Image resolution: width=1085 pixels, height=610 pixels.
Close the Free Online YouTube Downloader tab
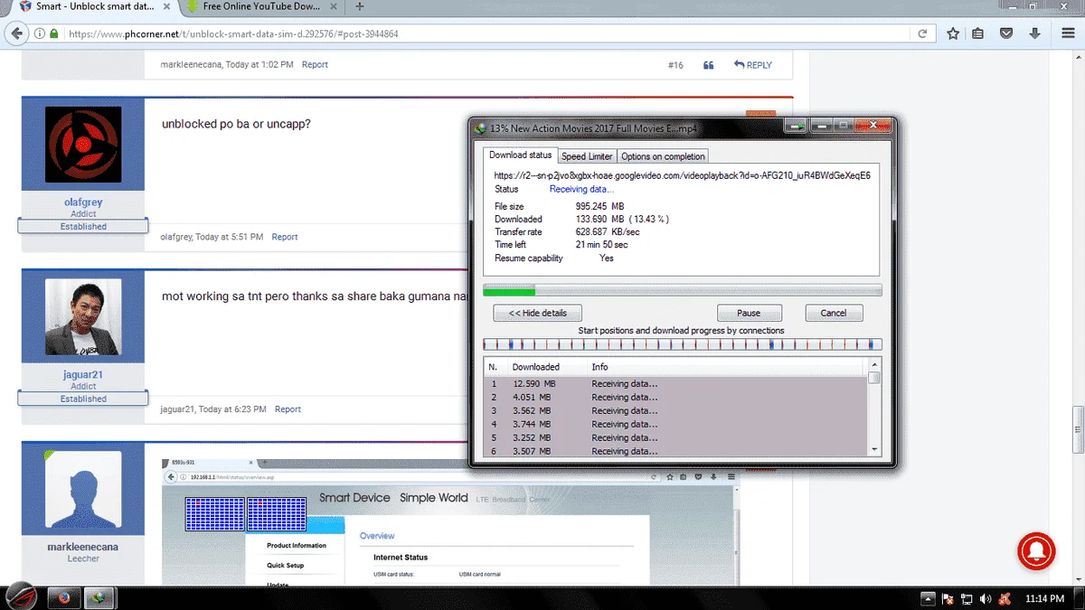[x=333, y=7]
